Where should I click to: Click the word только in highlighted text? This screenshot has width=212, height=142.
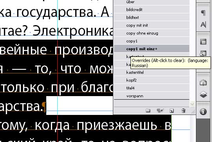(x=23, y=88)
